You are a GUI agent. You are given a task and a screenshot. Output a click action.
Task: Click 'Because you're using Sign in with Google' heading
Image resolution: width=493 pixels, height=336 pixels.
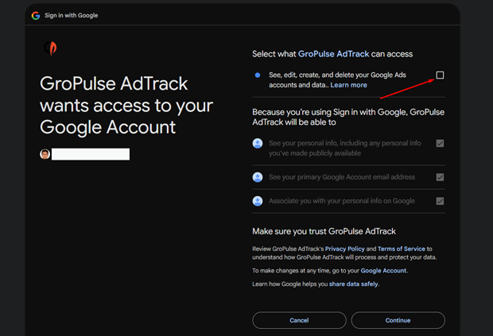348,117
